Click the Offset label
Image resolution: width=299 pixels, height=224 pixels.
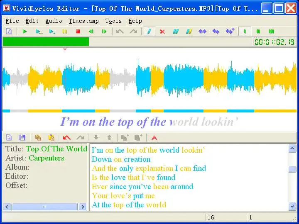coord(16,185)
